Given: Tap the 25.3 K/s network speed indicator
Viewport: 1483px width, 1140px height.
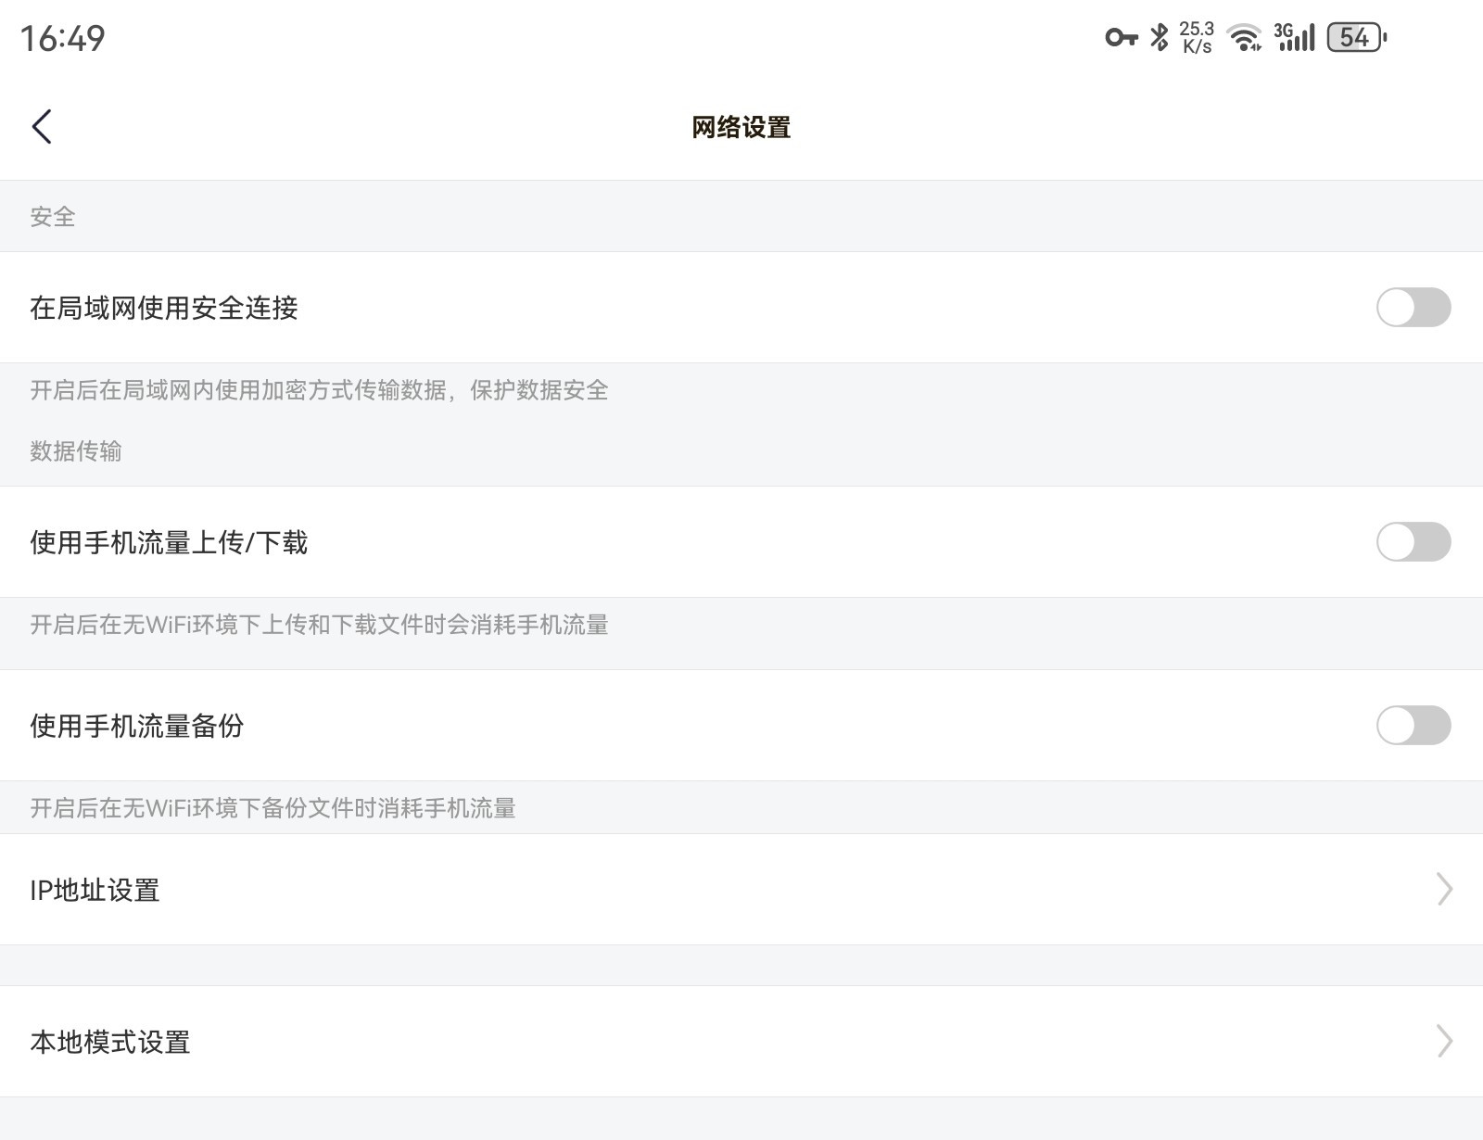Looking at the screenshot, I should tap(1196, 38).
